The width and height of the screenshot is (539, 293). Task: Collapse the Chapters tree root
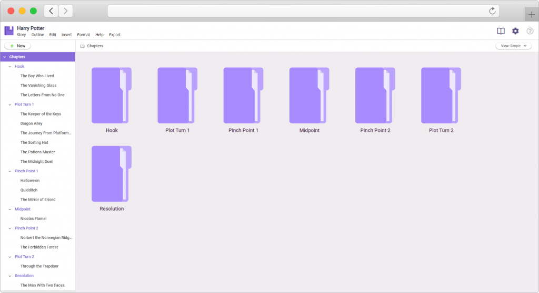point(4,57)
